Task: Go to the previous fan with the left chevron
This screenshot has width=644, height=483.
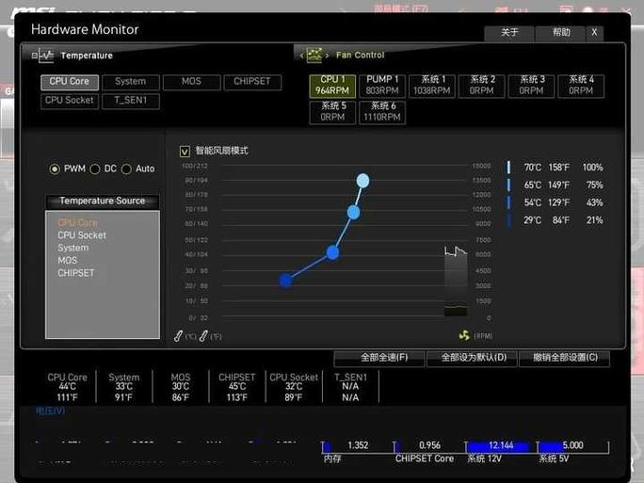Action: [302, 56]
